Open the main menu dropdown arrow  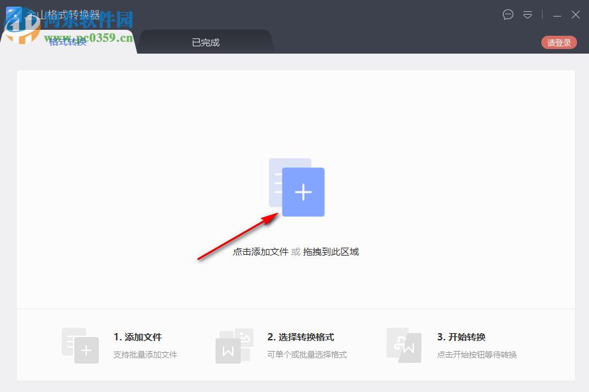[528, 15]
